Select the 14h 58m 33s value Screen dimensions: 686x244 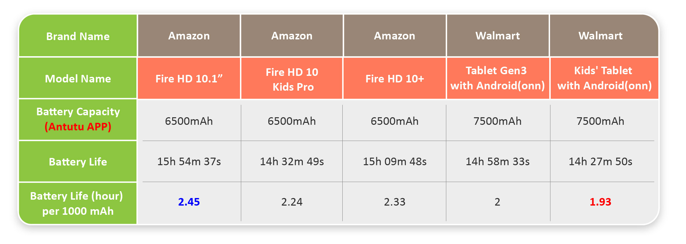click(x=497, y=162)
